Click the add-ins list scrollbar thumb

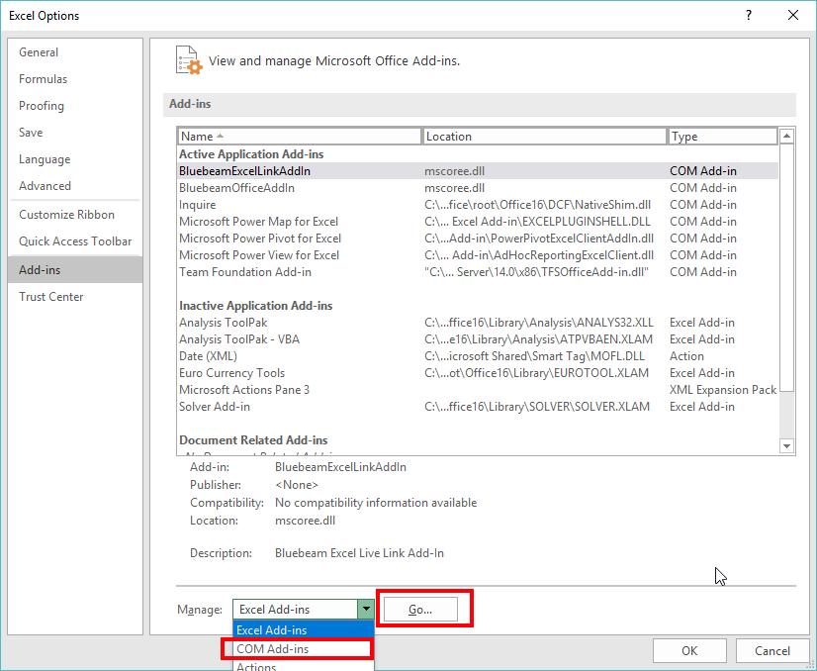(x=786, y=267)
